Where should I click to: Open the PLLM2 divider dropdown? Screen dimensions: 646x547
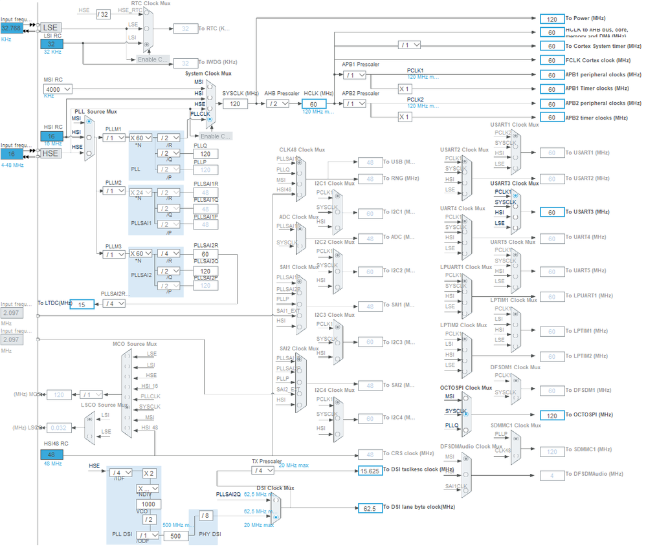tap(114, 191)
